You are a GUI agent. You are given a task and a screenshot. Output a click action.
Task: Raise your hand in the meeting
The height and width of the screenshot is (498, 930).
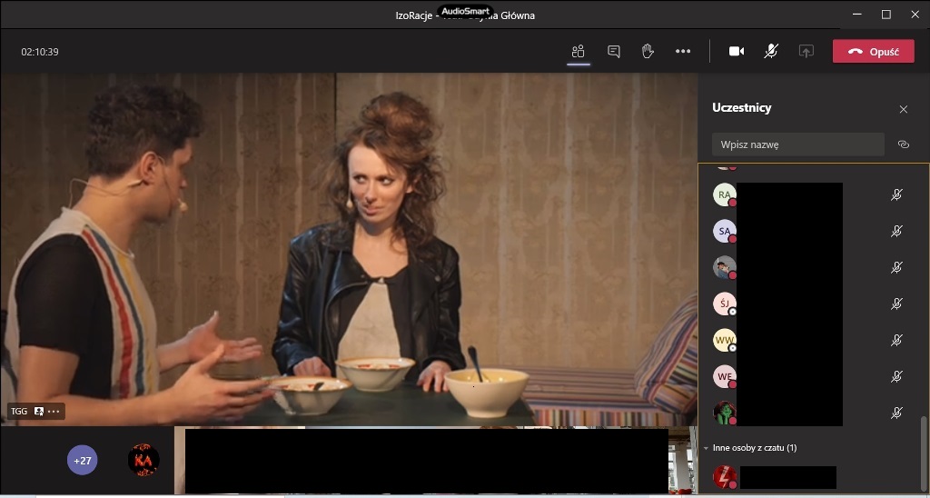pos(648,52)
